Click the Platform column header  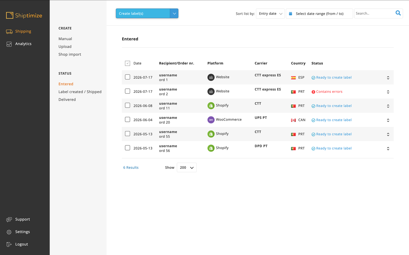pos(215,63)
